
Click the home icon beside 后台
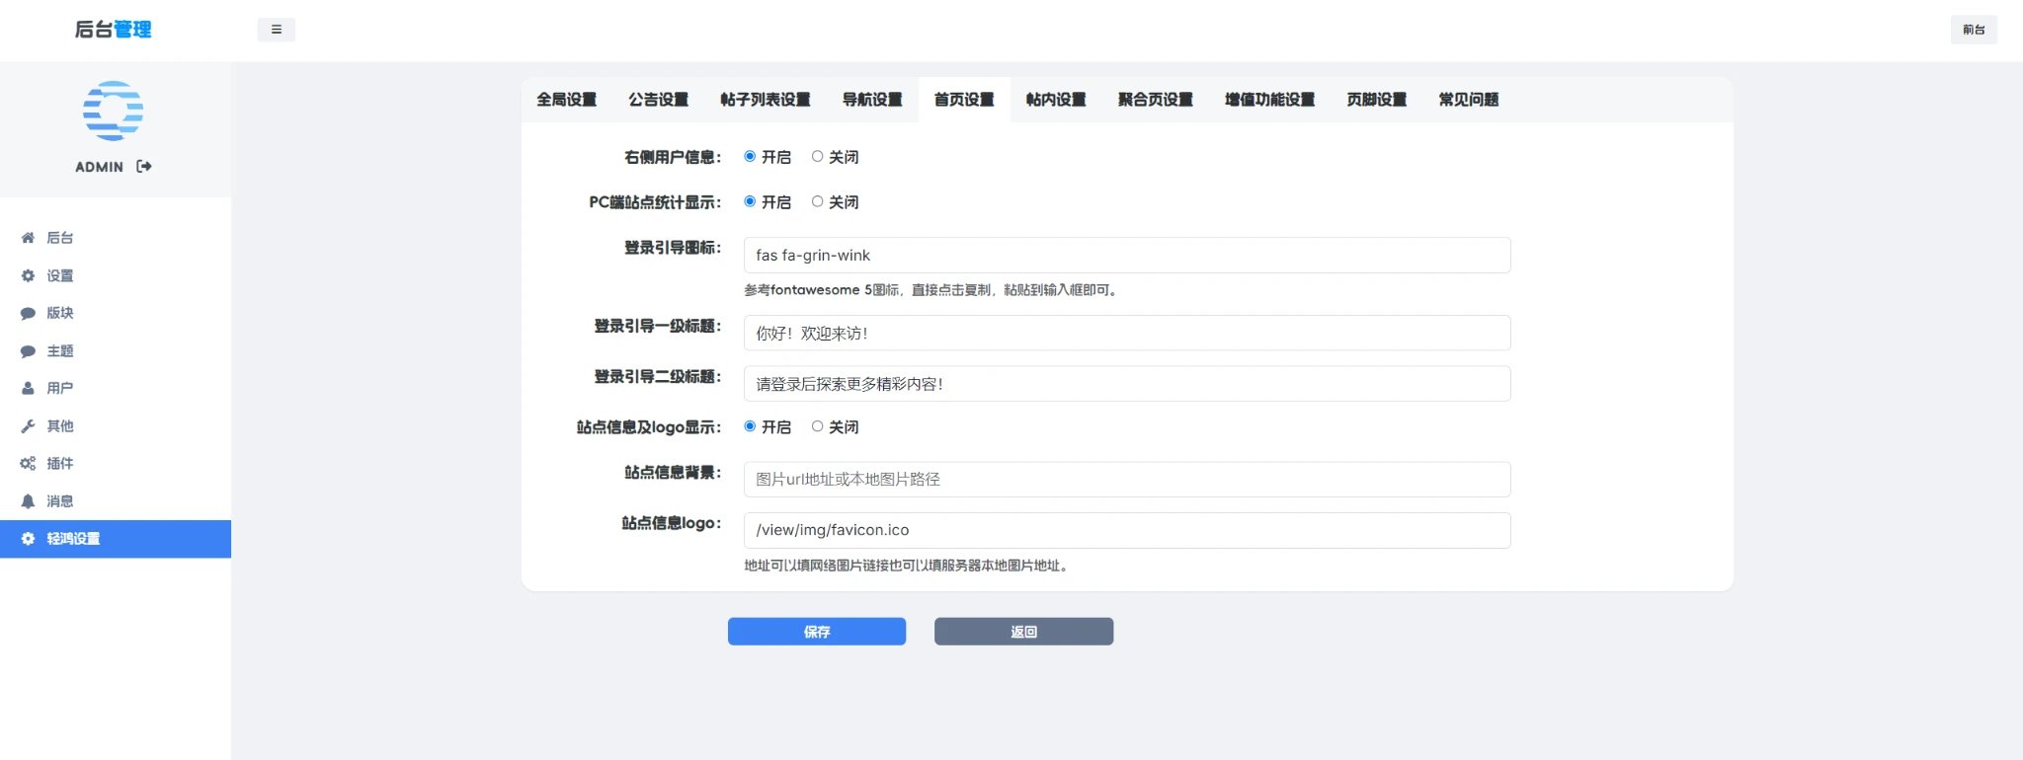28,238
